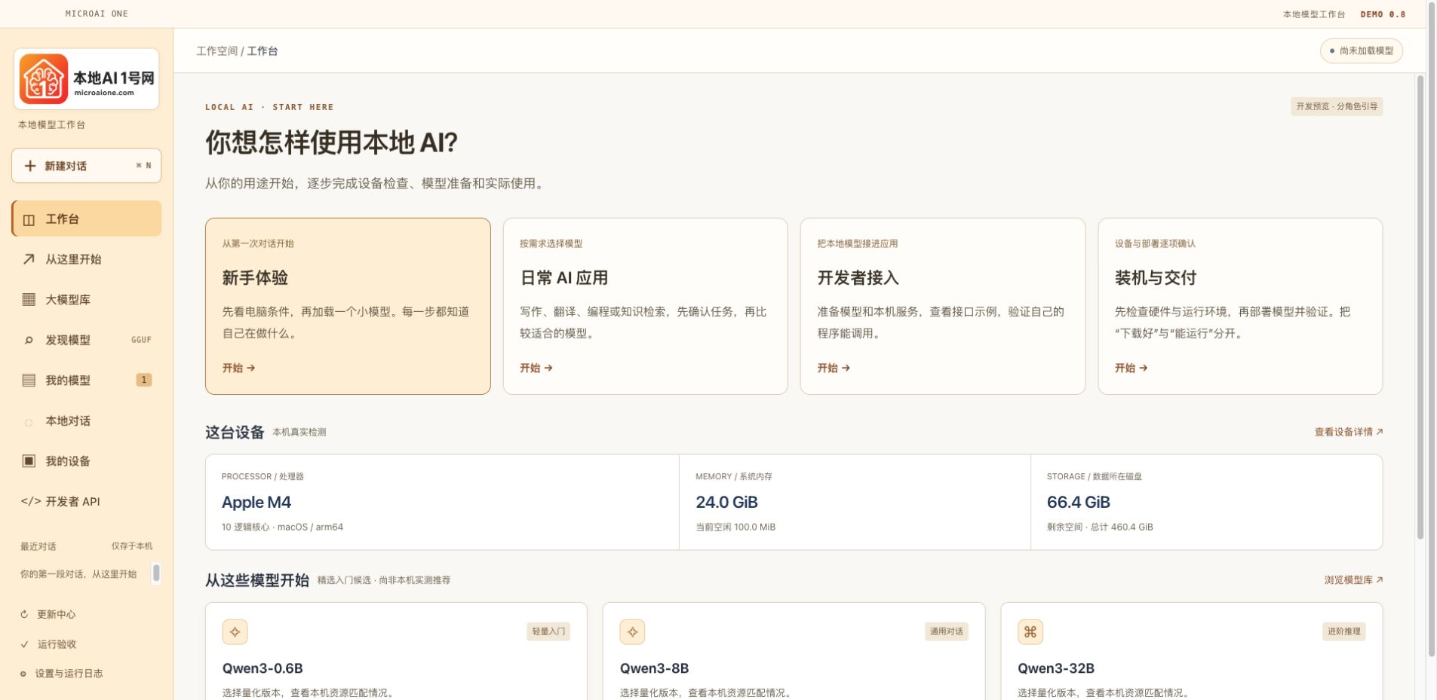Screen dimensions: 1437x700
Task: Click the Qwen3-8B model title
Action: [x=654, y=668]
